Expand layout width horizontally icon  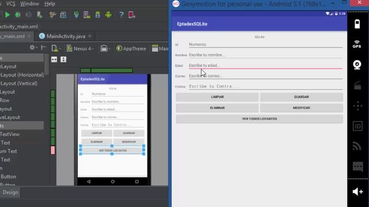(54, 59)
